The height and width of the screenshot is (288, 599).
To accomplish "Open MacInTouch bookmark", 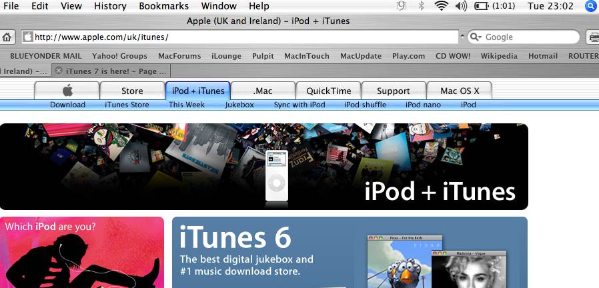I will tap(307, 56).
